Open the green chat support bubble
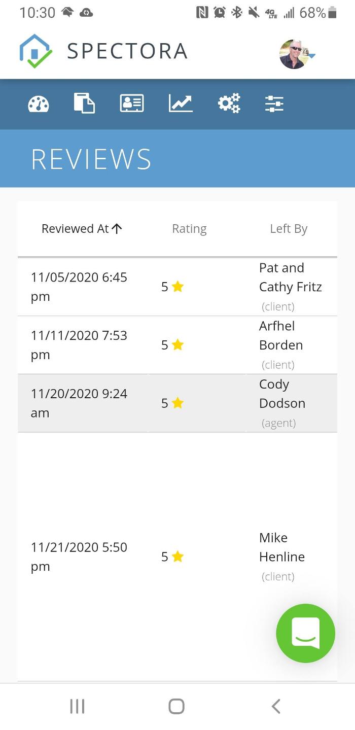Screen dimensions: 355x730 click(305, 633)
